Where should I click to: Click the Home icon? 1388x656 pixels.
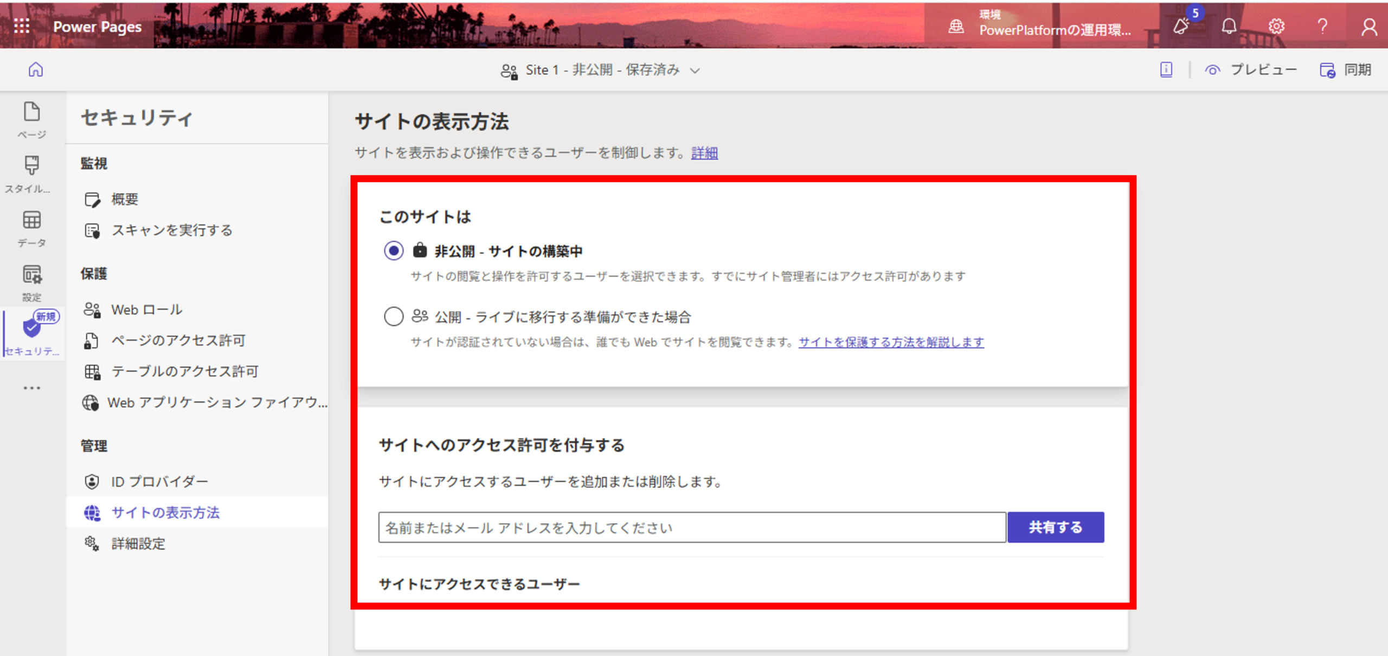(x=36, y=70)
